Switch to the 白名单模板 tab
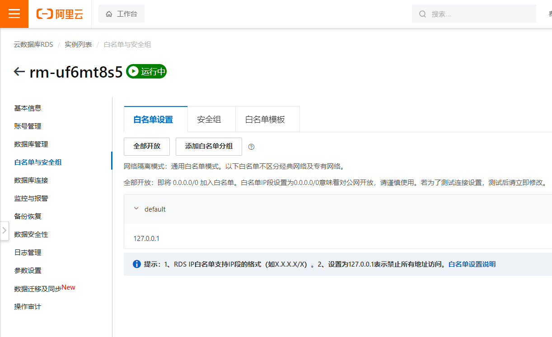This screenshot has height=337, width=552. click(265, 120)
